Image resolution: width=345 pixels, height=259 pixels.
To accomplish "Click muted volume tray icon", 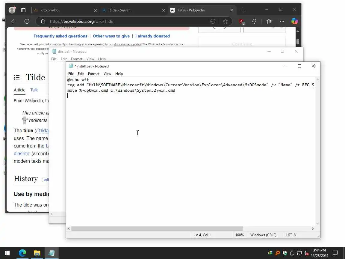I will click(306, 253).
